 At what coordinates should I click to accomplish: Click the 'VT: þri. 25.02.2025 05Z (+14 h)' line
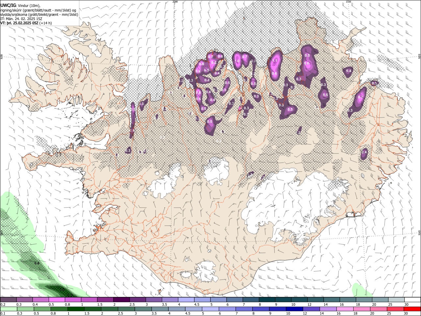pos(26,23)
